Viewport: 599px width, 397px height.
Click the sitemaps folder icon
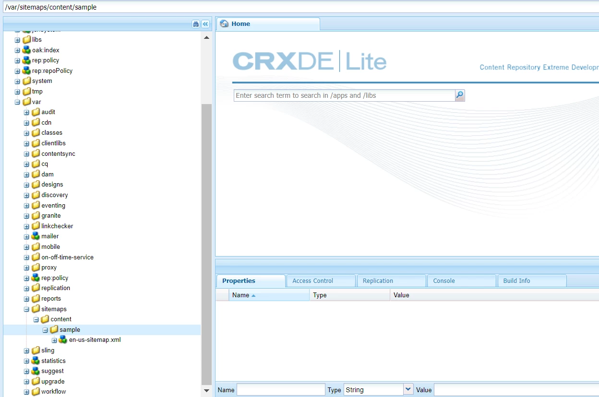[36, 309]
